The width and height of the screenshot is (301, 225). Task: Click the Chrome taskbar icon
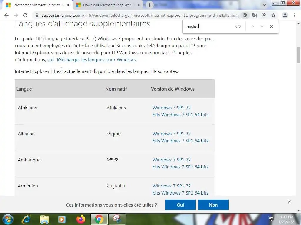click(99, 219)
